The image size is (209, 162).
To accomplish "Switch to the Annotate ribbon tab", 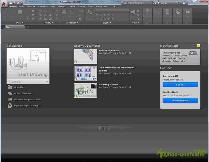I will pyautogui.click(x=31, y=7).
